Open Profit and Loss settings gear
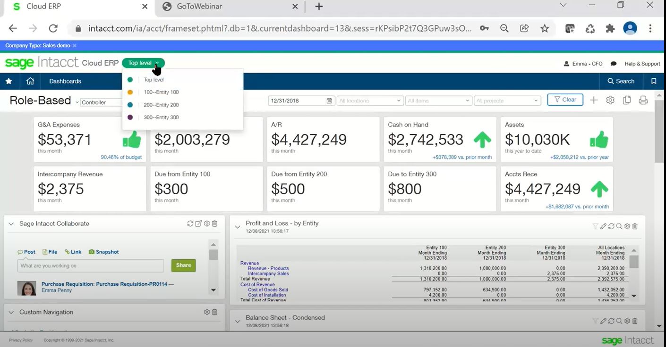The image size is (666, 347). coord(627,226)
